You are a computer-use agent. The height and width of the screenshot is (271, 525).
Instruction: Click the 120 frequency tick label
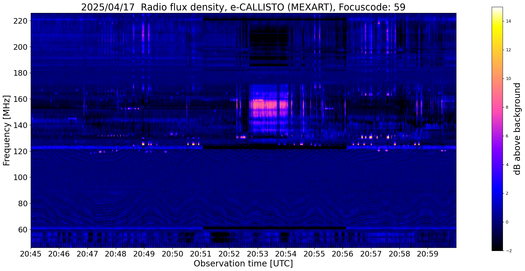[21, 151]
